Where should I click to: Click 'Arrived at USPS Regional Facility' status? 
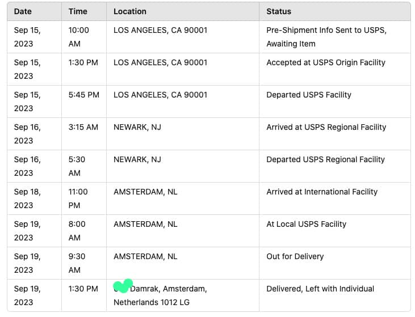[326, 127]
